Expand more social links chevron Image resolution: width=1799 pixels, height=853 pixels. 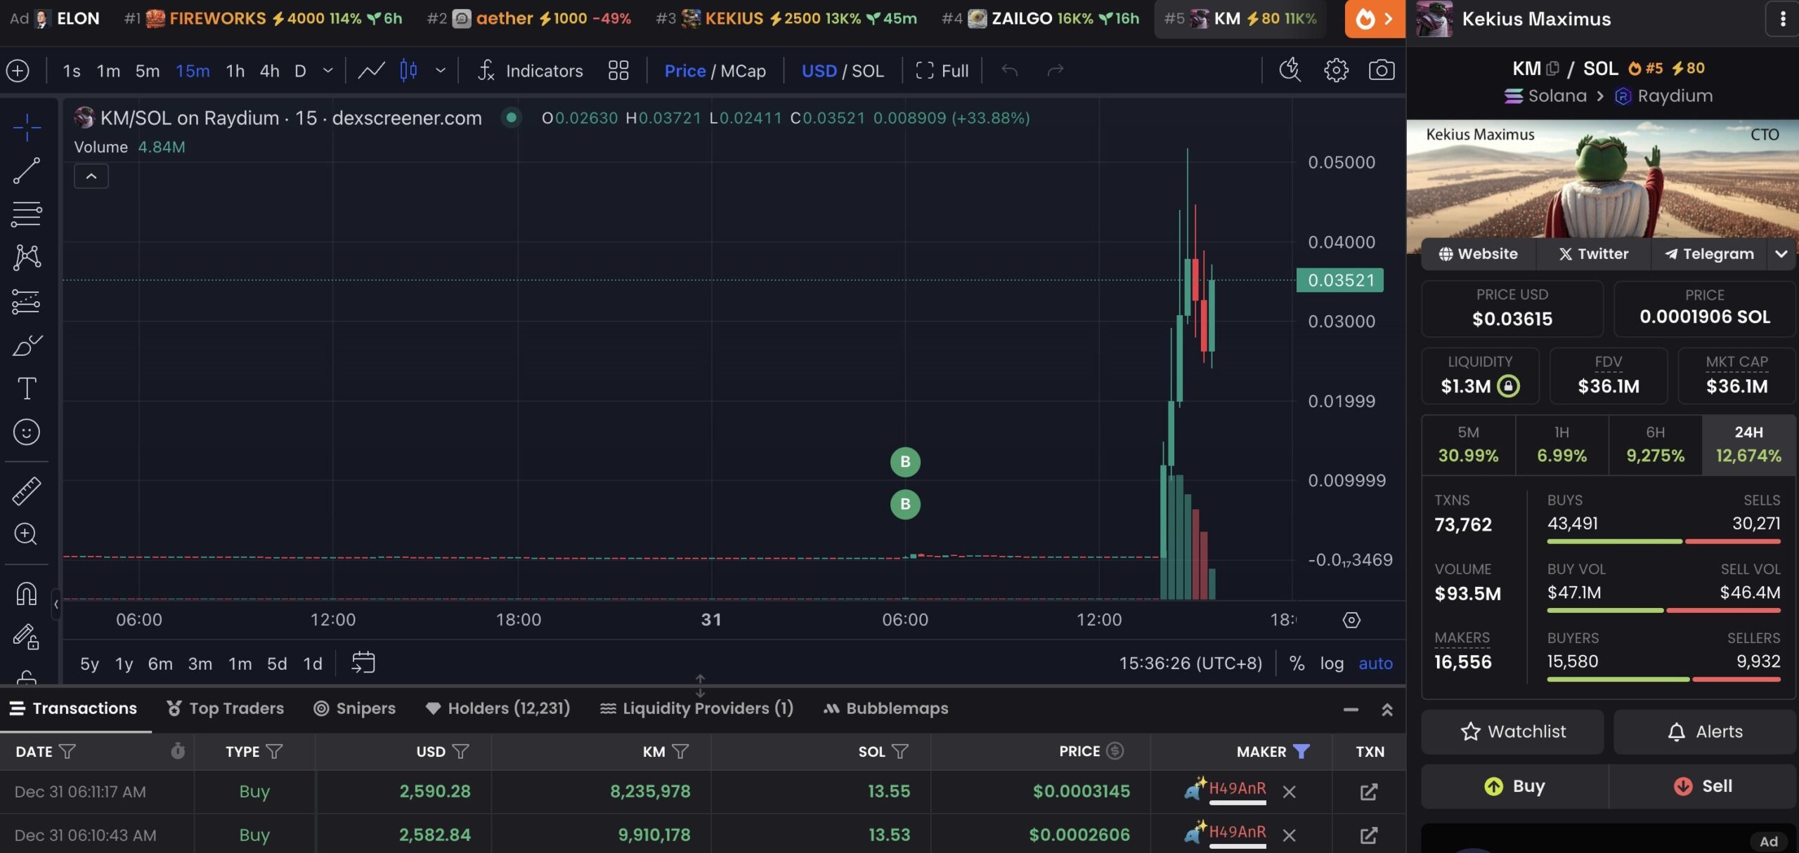pyautogui.click(x=1781, y=254)
